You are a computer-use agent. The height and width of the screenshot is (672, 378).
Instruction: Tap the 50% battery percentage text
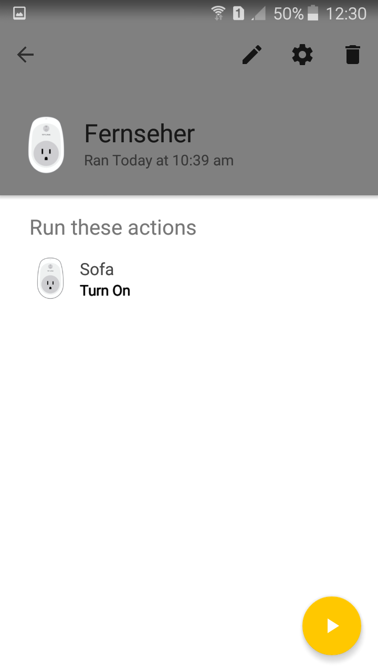tap(288, 14)
